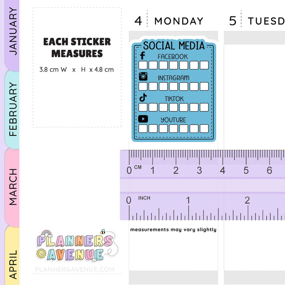Tick the last YouTube checkbox
Viewport: 285px width, 285px height.
[x=204, y=129]
